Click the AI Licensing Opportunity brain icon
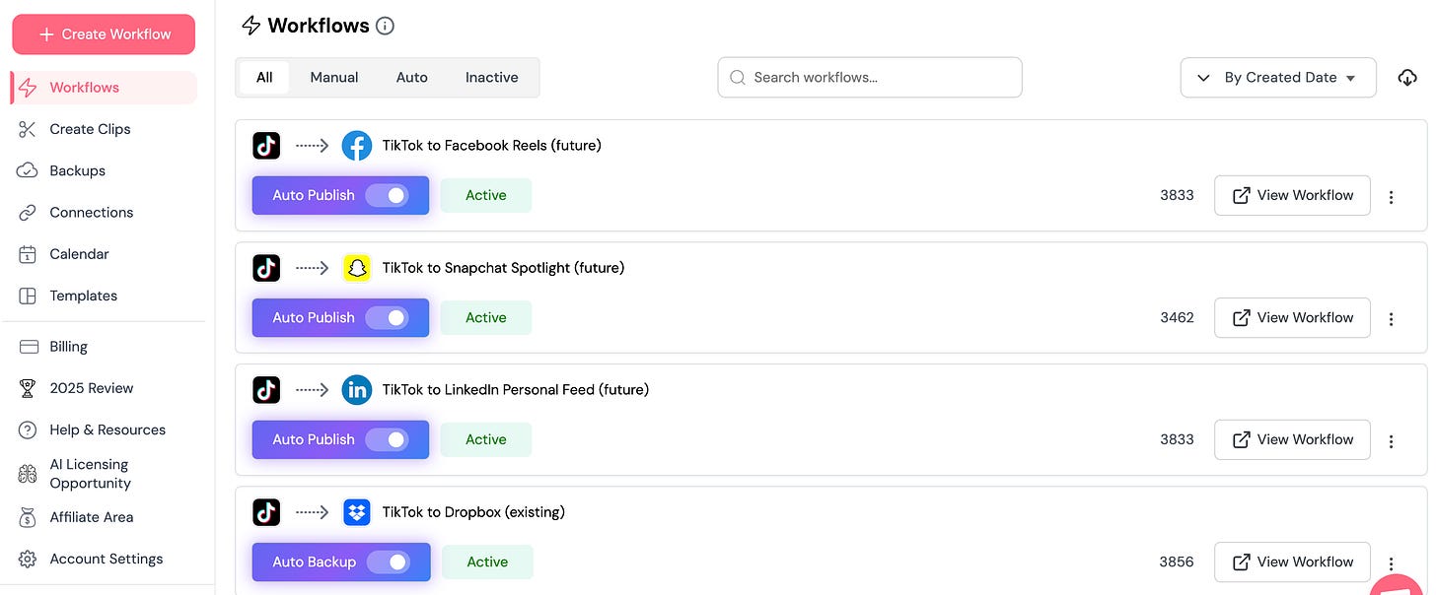1436x595 pixels. pos(28,474)
